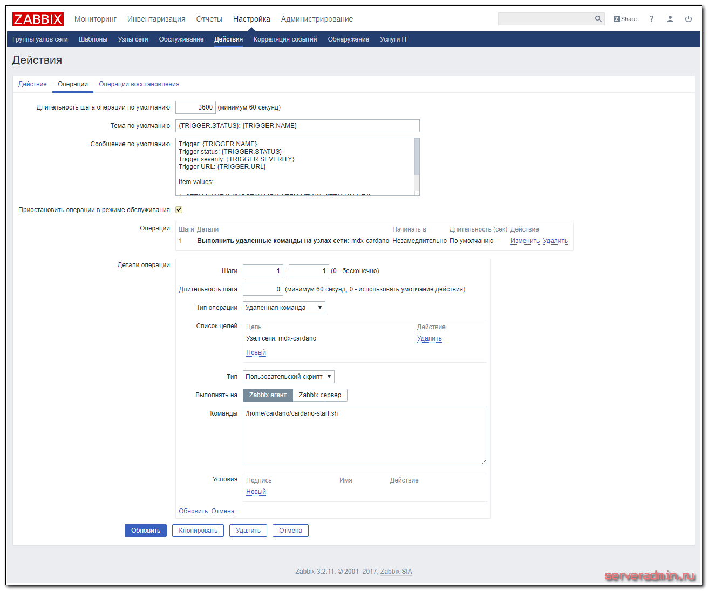708x591 pixels.
Task: Click the bottom Отмена button
Action: (290, 531)
